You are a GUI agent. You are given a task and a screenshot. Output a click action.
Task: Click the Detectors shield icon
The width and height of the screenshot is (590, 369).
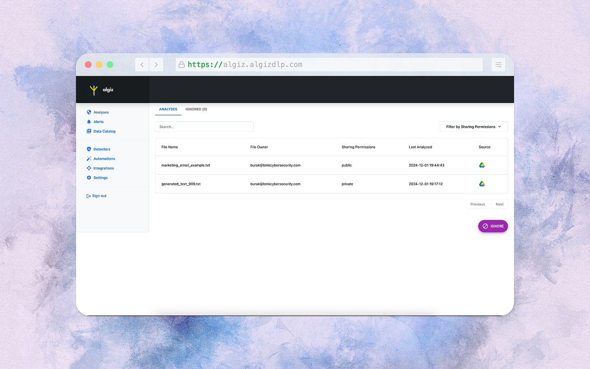(x=89, y=149)
